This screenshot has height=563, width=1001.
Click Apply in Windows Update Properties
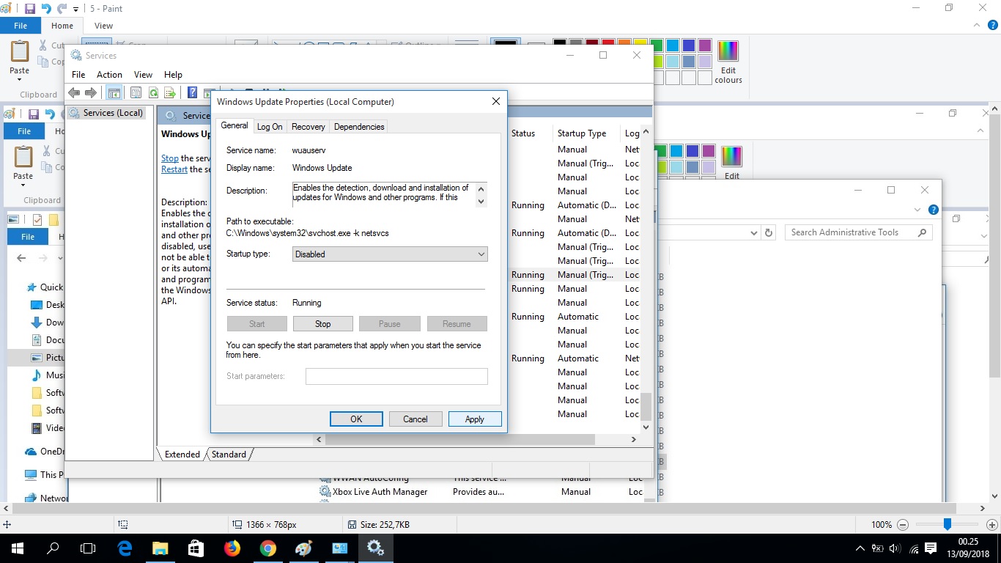[x=475, y=419]
